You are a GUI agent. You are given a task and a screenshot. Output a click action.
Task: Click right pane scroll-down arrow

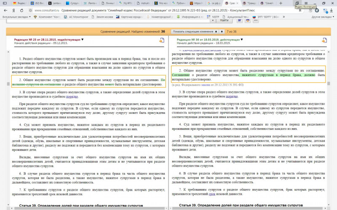click(329, 205)
